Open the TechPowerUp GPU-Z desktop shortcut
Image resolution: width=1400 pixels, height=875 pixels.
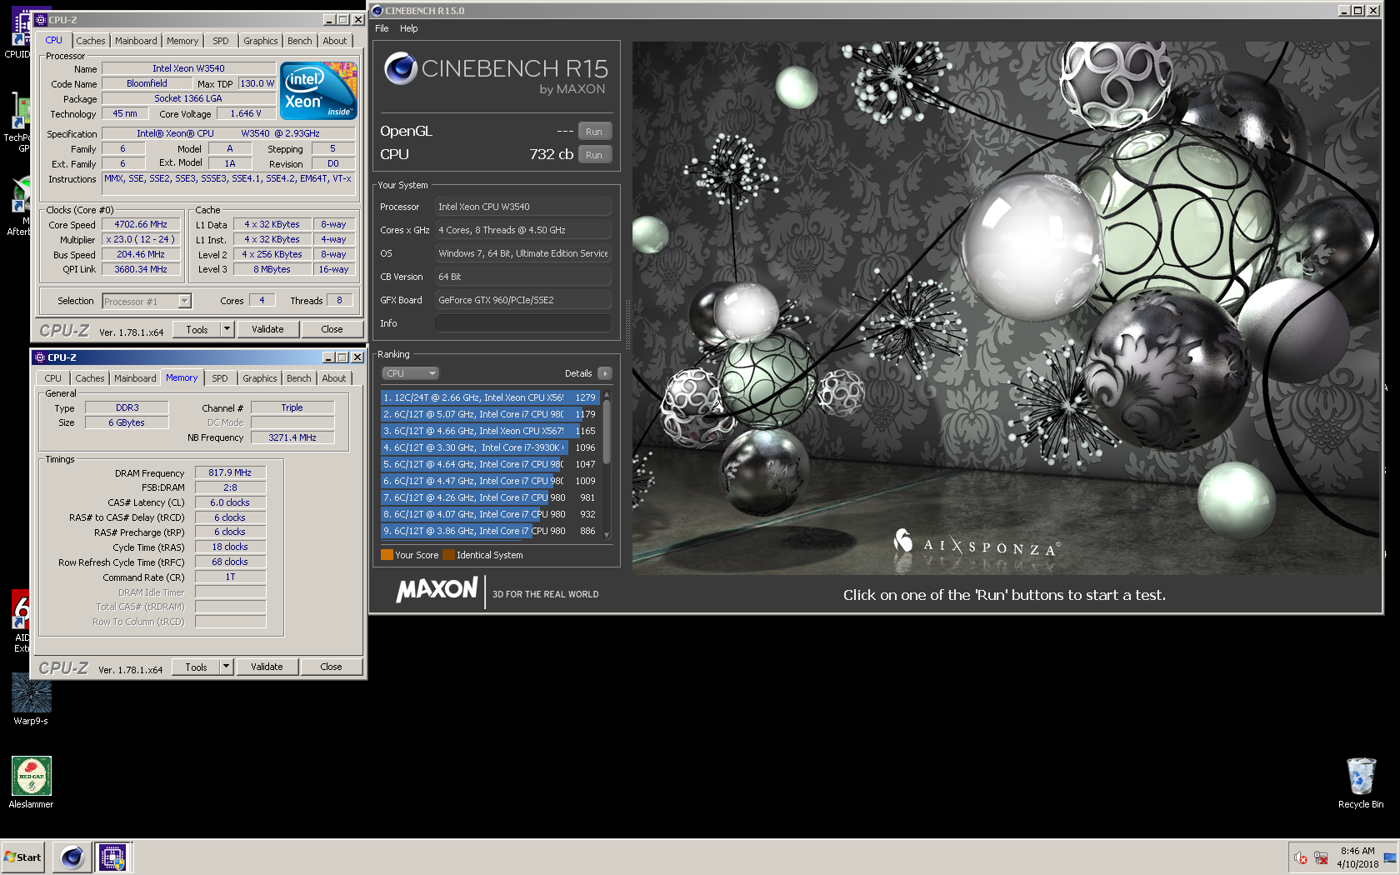[18, 123]
